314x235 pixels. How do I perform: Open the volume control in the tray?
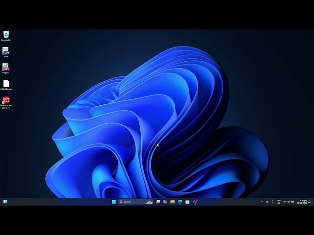point(289,202)
